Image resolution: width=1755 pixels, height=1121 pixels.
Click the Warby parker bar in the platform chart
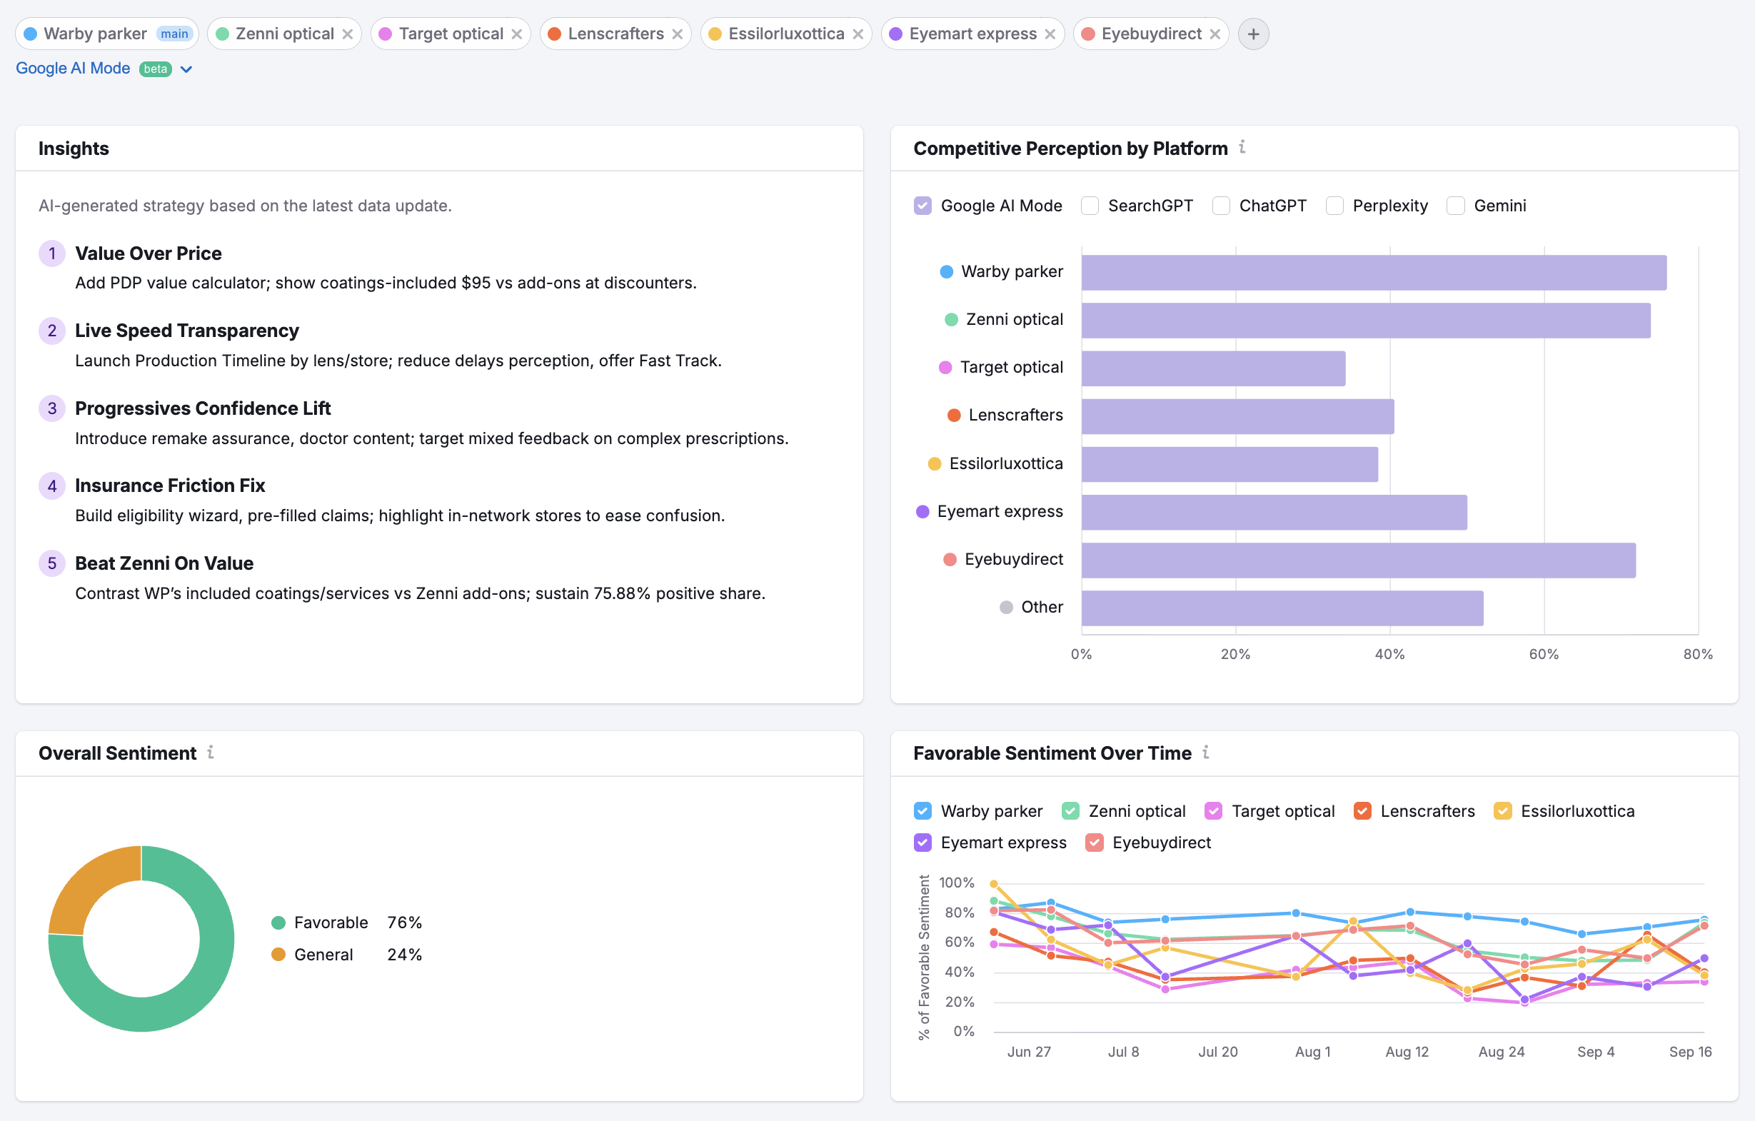(1370, 273)
